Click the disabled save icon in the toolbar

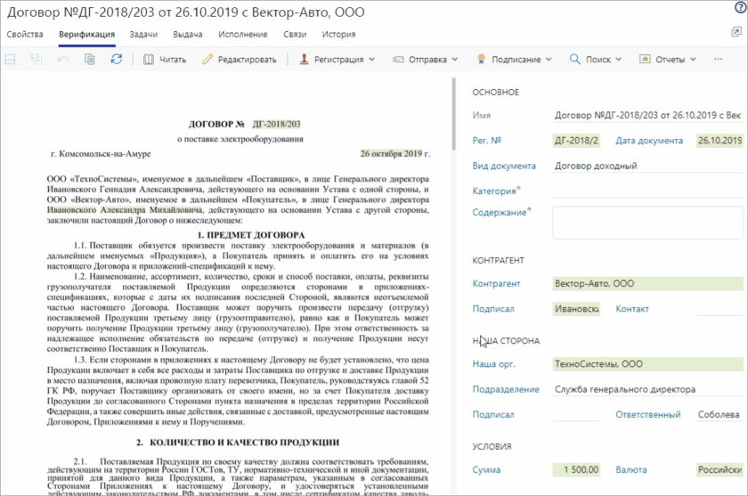point(11,60)
